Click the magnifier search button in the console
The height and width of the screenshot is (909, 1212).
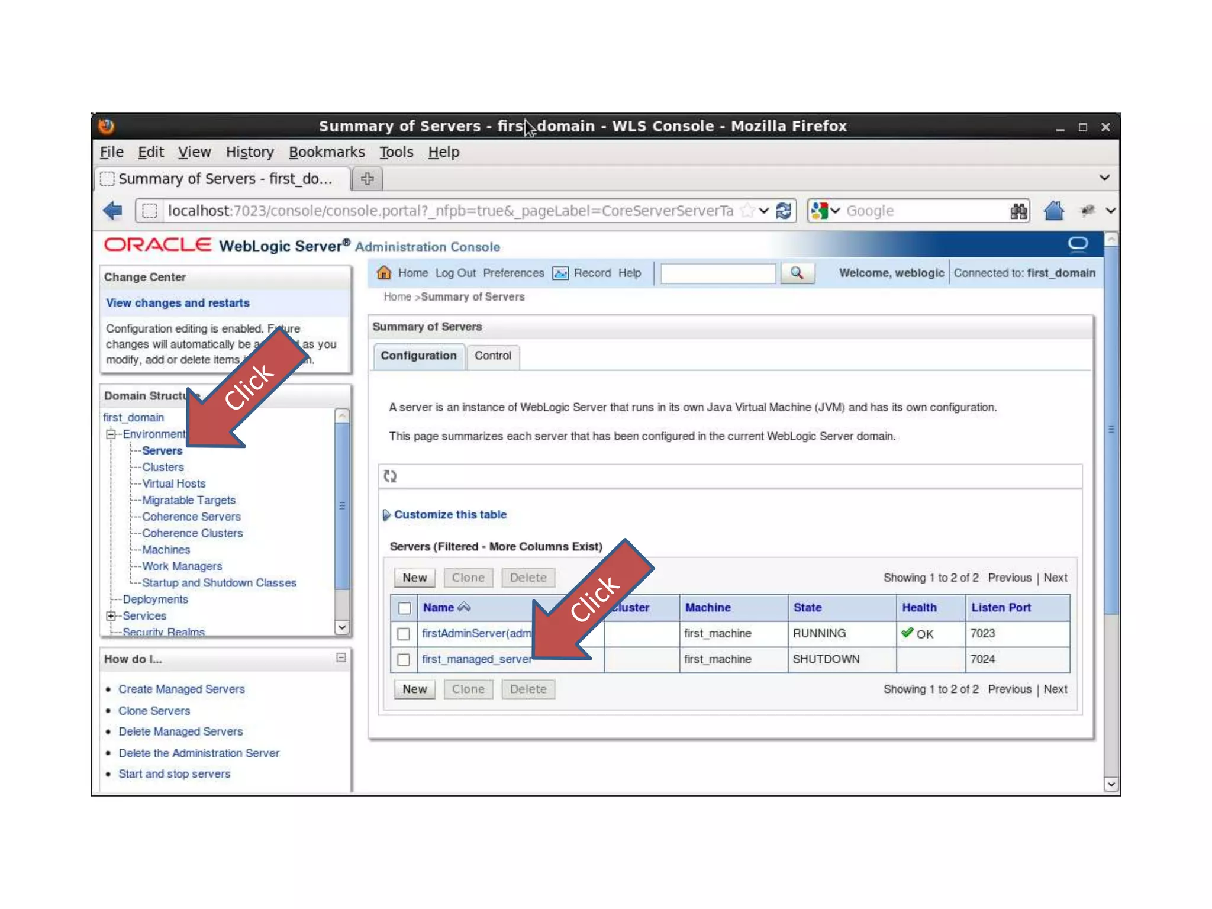coord(797,273)
